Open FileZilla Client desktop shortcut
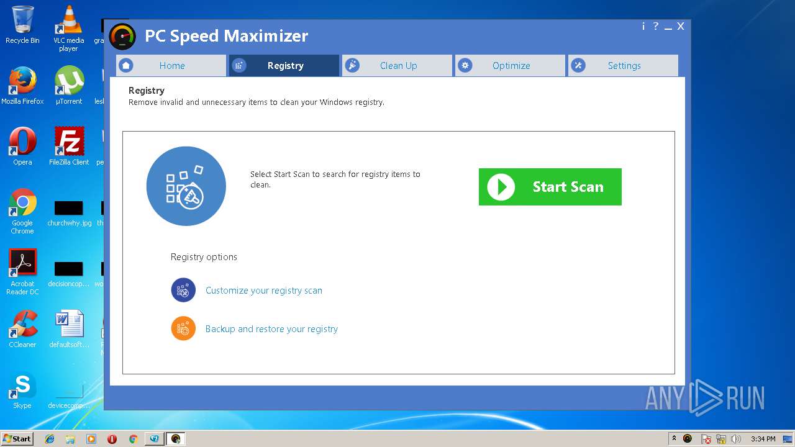Screen dimensions: 795x447 coord(68,147)
